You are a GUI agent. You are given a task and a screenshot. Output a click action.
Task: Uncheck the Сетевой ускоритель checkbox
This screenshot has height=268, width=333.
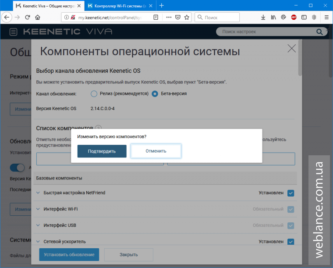pos(290,242)
